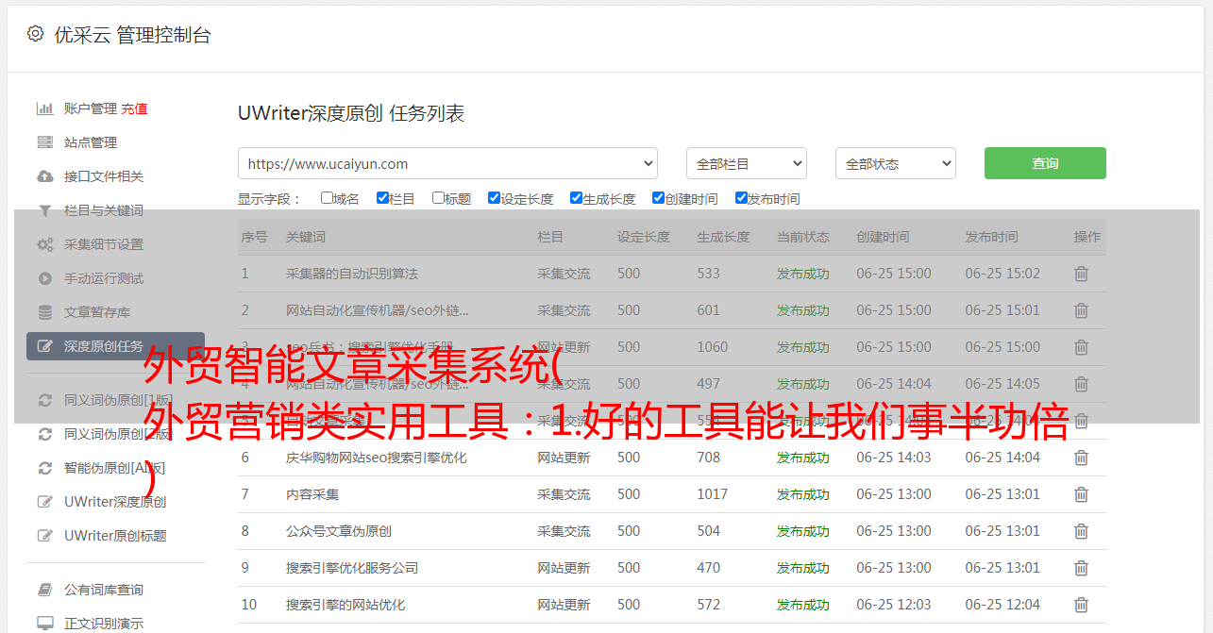Click the book icon for 公有词库查询
The width and height of the screenshot is (1213, 633).
[44, 590]
